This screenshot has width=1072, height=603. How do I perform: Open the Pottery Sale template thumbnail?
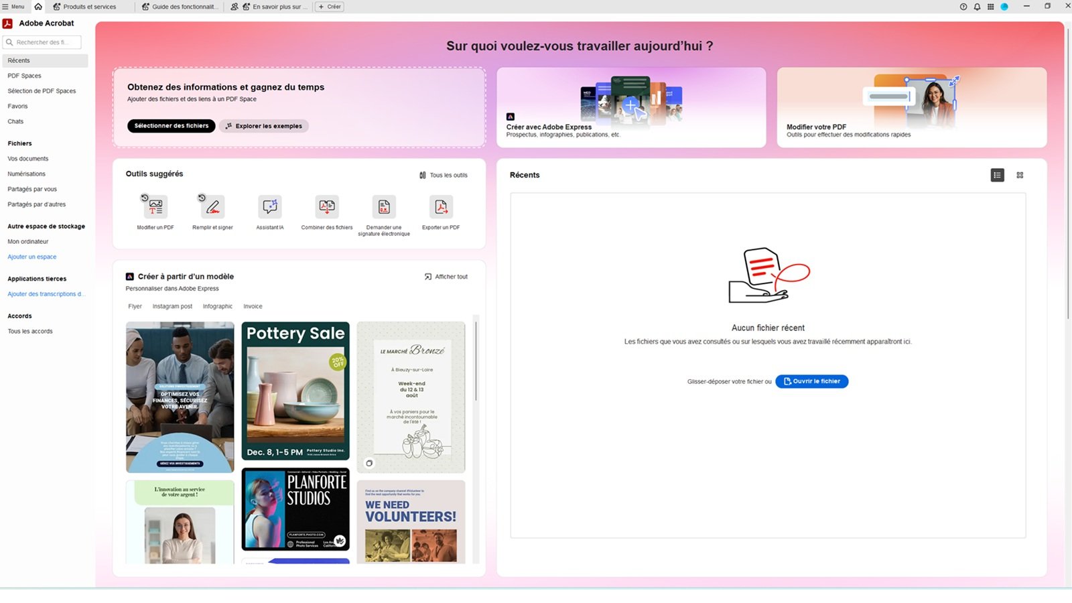coord(295,391)
